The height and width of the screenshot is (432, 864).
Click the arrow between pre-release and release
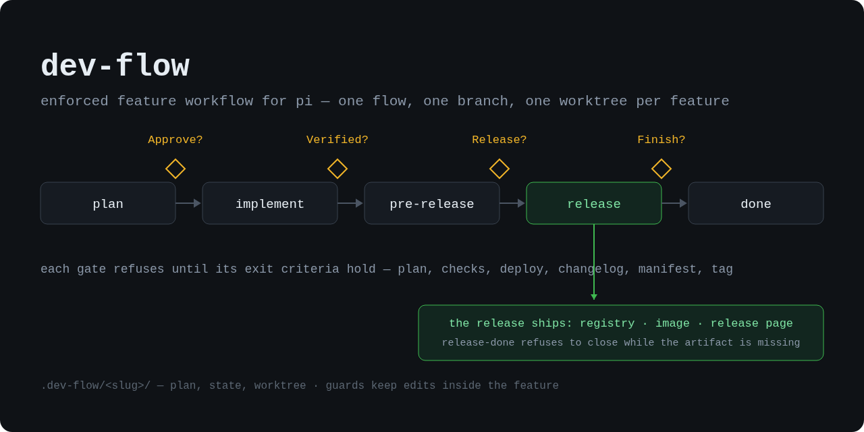click(512, 203)
